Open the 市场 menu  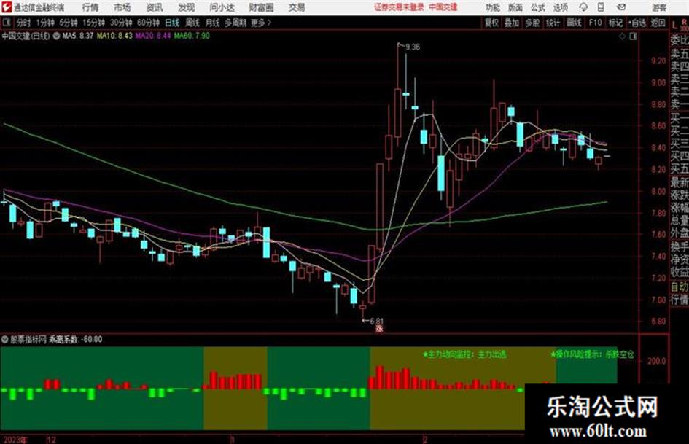click(122, 7)
